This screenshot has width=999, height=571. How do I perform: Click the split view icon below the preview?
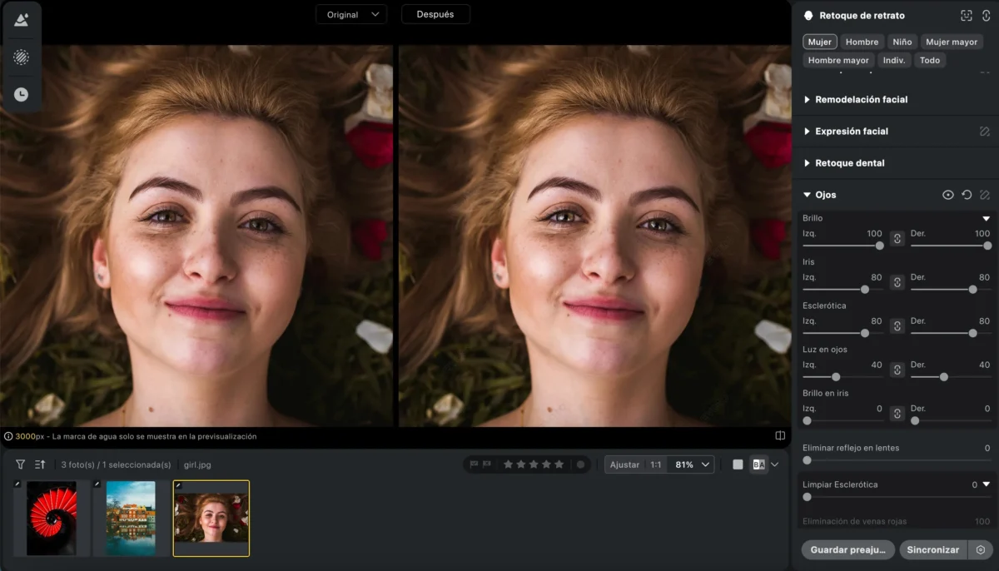(780, 435)
